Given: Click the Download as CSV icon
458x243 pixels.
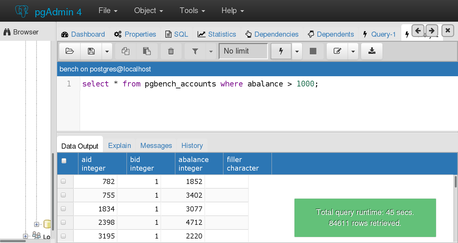Looking at the screenshot, I should tap(372, 51).
